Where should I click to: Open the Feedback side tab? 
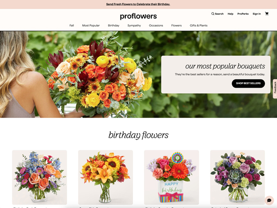click(275, 89)
